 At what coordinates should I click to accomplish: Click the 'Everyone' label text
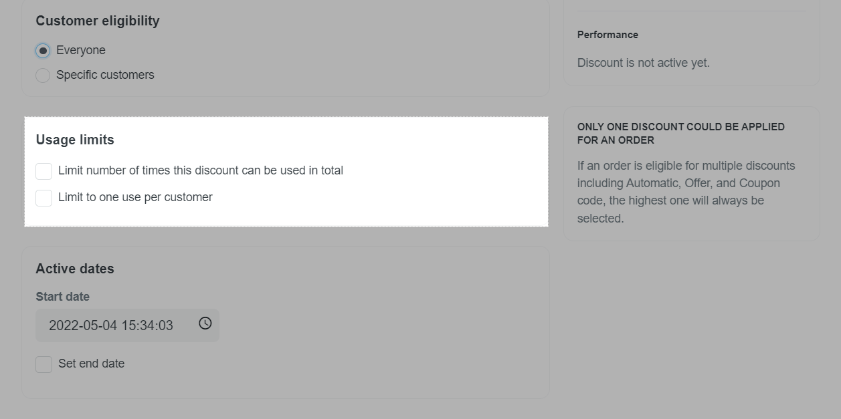81,50
